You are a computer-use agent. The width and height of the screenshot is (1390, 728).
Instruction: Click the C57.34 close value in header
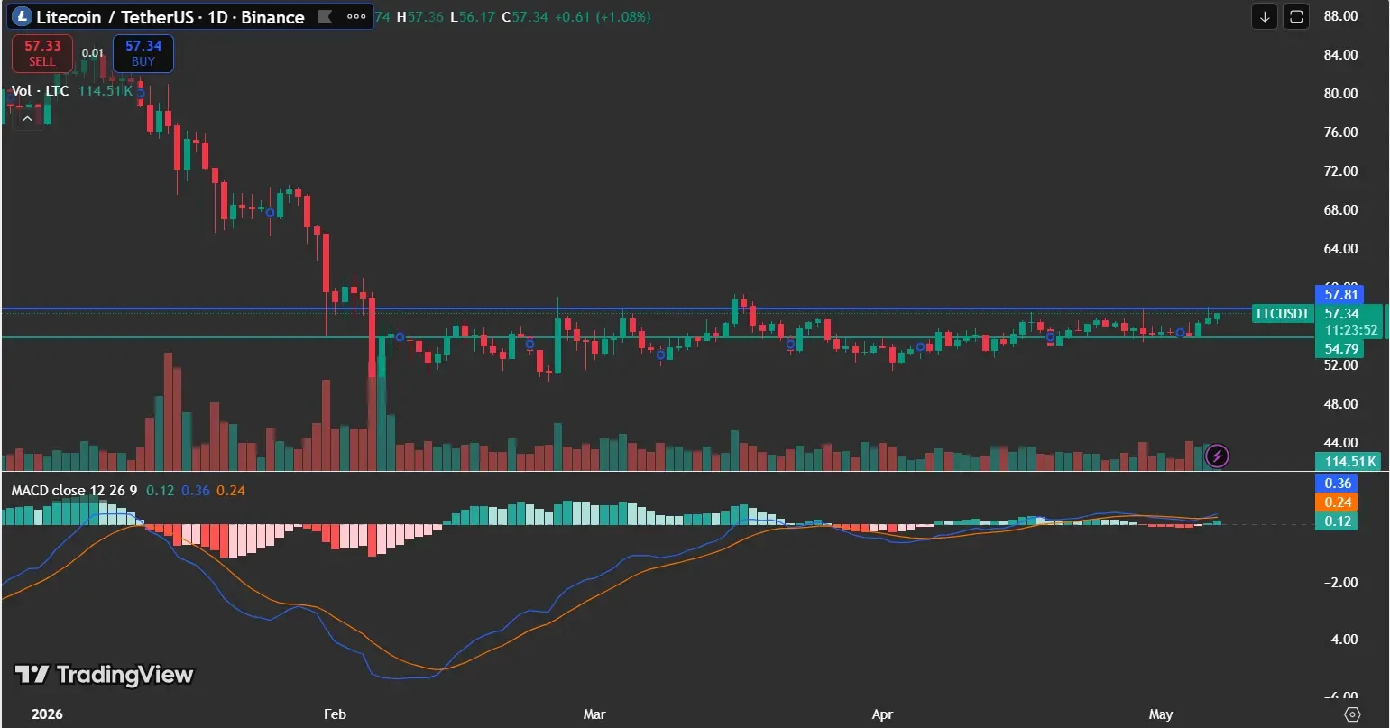point(525,17)
